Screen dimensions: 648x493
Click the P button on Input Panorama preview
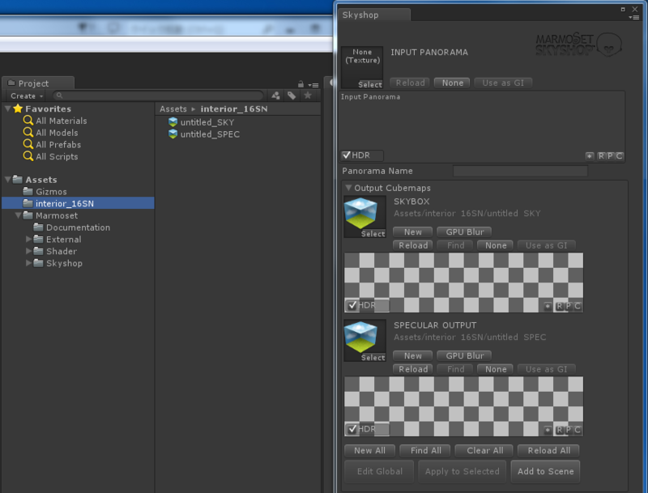click(611, 155)
